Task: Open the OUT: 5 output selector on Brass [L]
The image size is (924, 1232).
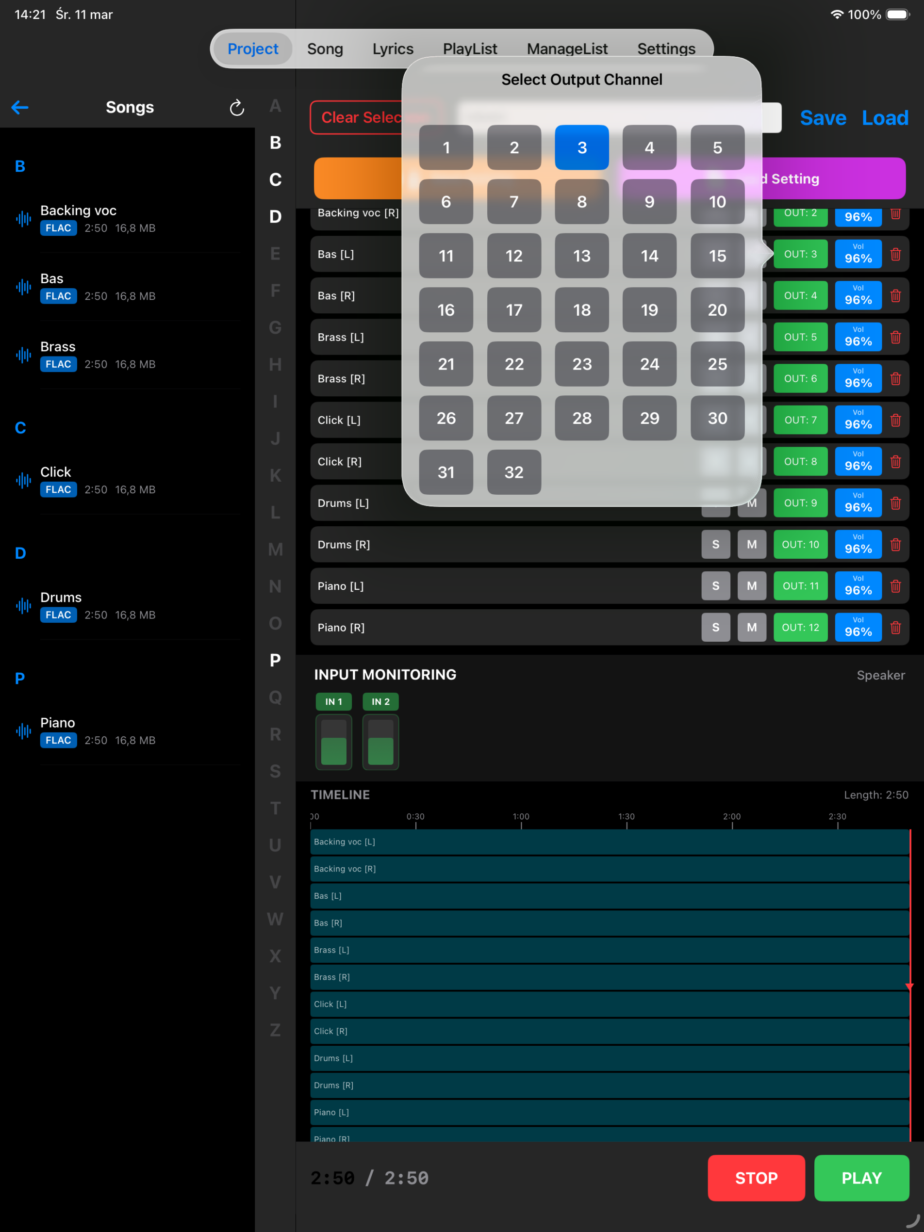Action: 800,337
